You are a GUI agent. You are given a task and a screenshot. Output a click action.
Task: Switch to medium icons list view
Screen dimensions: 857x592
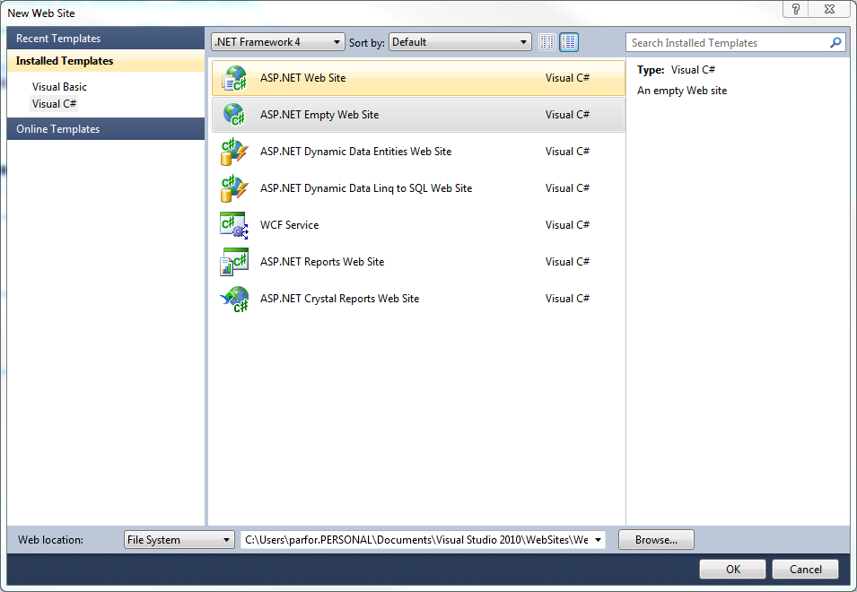(569, 42)
